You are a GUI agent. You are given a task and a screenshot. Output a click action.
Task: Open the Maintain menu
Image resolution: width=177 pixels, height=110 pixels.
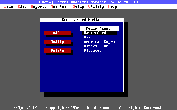[60, 7]
